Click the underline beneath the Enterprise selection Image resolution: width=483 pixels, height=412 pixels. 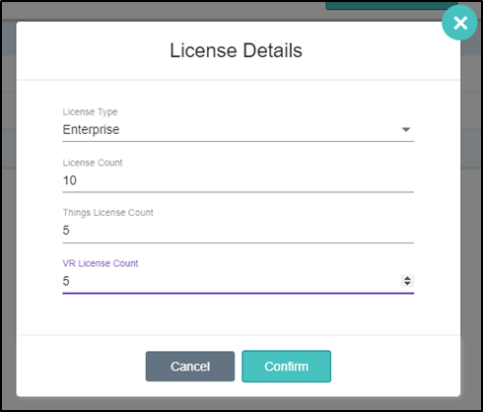239,141
